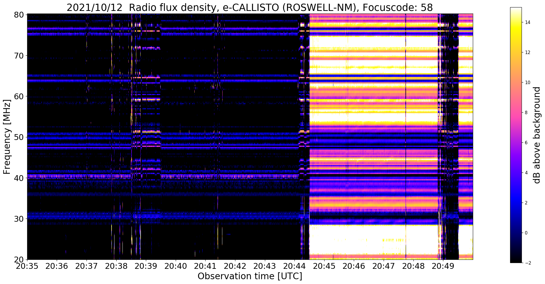This screenshot has height=284, width=545.
Task: Click the 20:47 time tick label
Action: [x=383, y=266]
